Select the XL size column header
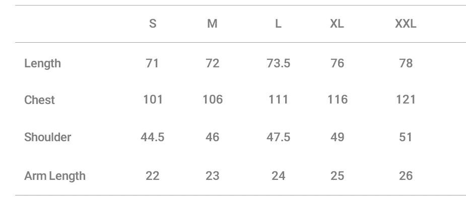This screenshot has width=466, height=201. tap(337, 24)
